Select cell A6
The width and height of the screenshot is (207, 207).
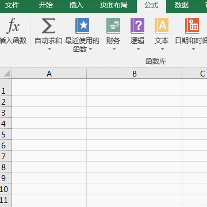pos(49,145)
